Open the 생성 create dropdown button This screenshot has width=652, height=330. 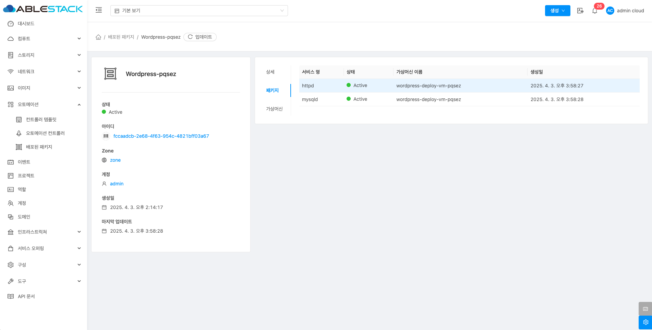(557, 11)
